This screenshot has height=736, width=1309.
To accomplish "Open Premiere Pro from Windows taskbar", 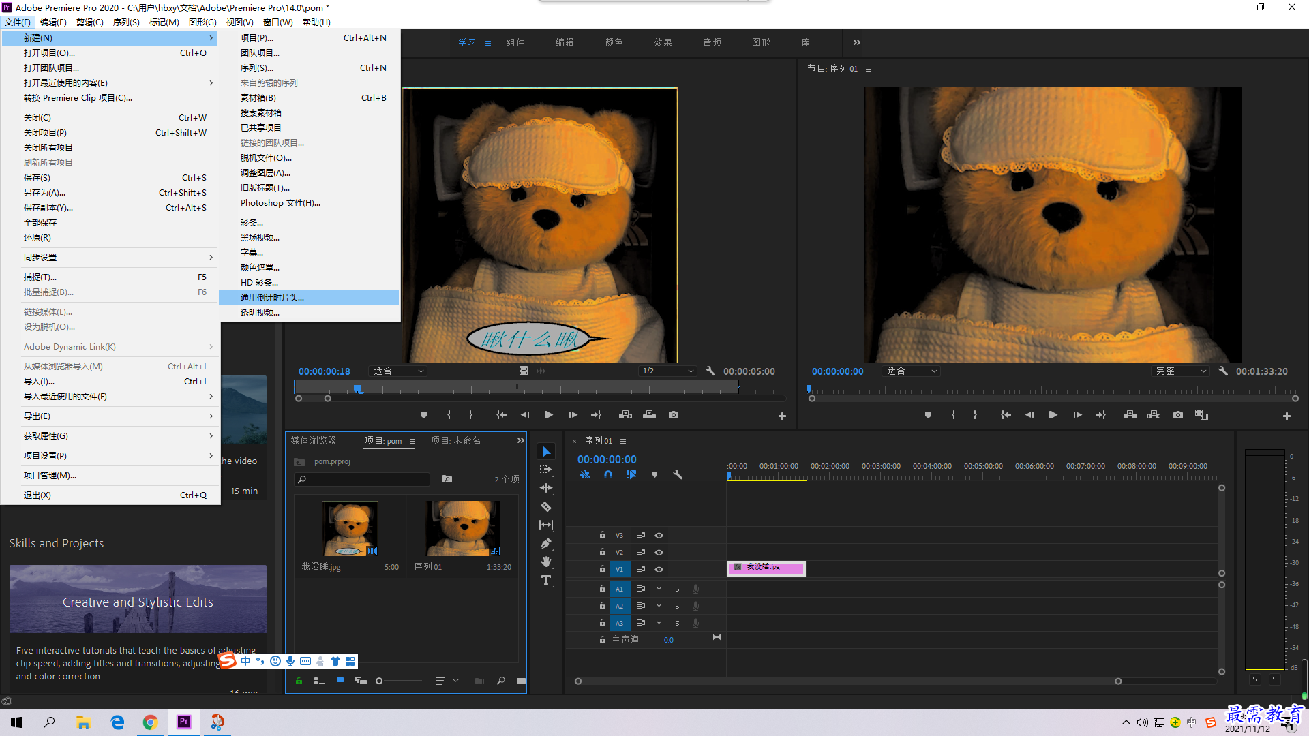I will tap(184, 722).
